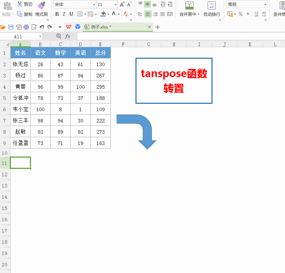Open the draw border dropdown arrow
Viewport: 285px width, 273px height.
96,14
